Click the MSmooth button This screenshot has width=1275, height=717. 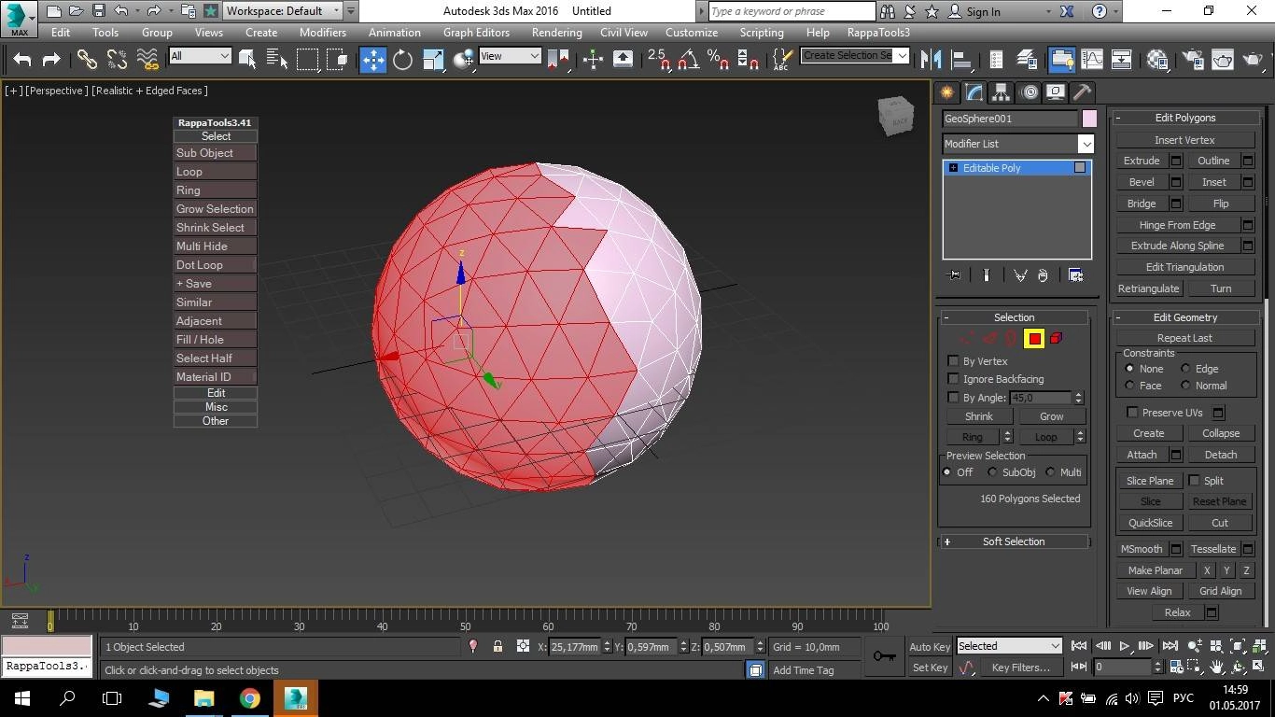click(1142, 549)
